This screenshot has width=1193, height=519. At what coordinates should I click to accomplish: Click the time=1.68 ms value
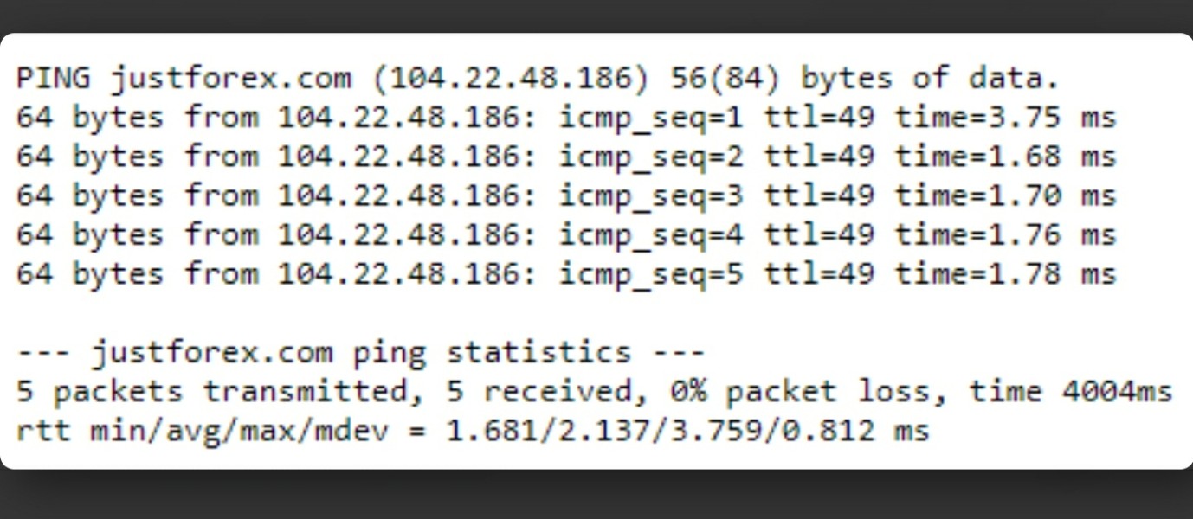[1005, 157]
